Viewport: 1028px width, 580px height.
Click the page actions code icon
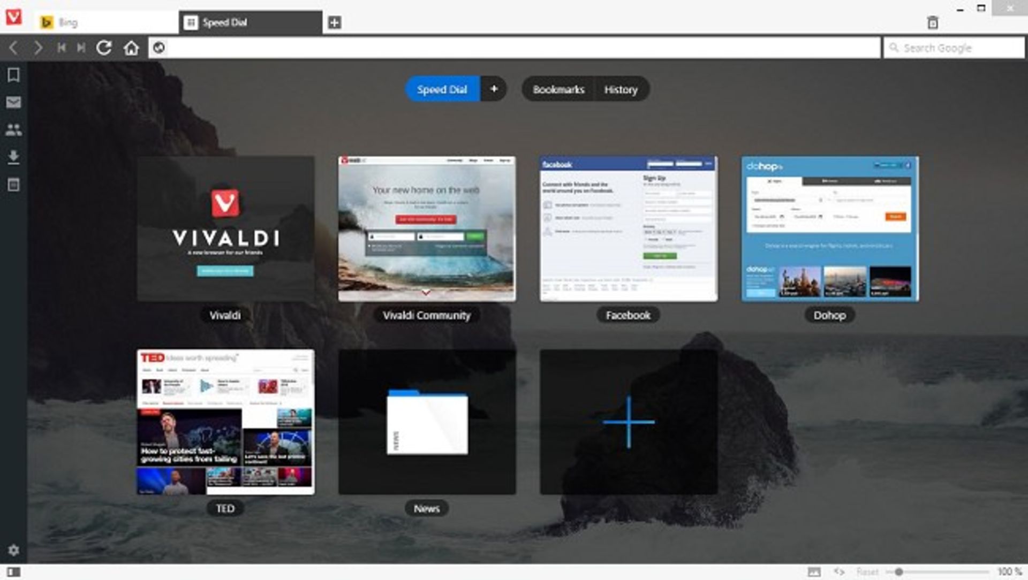(839, 572)
